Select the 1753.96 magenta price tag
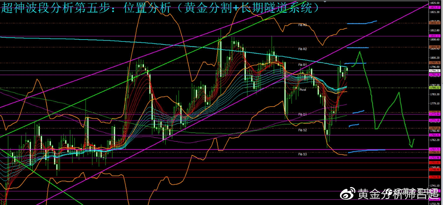This screenshot has width=443, height=205. 435,157
